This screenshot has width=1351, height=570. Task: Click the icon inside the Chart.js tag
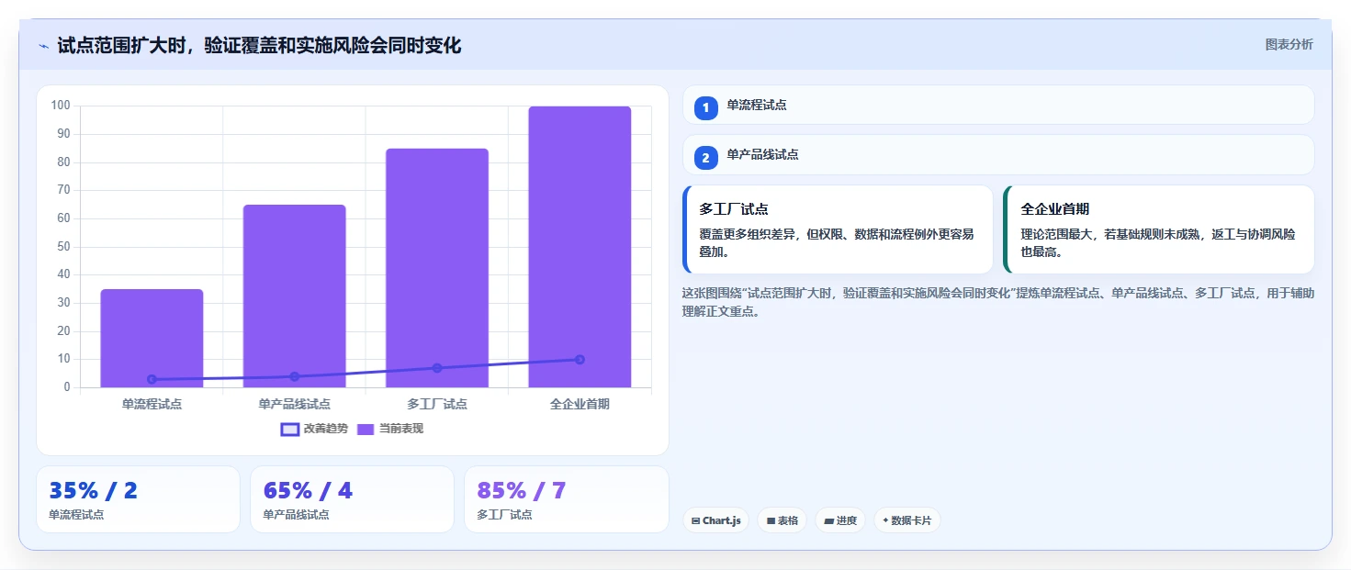pyautogui.click(x=696, y=521)
